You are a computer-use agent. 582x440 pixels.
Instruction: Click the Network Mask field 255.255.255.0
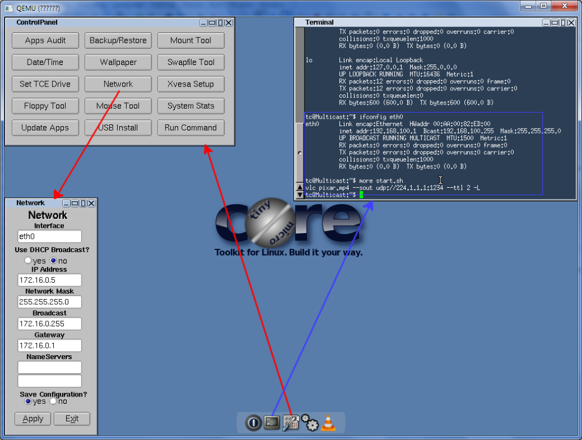coord(49,302)
